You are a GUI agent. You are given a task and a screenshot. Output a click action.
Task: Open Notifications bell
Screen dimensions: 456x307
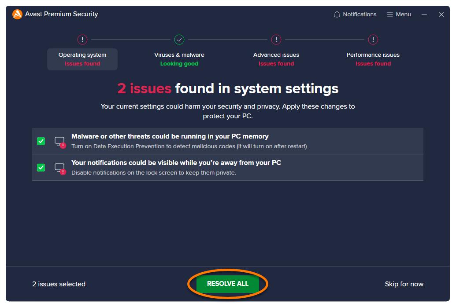tap(355, 14)
